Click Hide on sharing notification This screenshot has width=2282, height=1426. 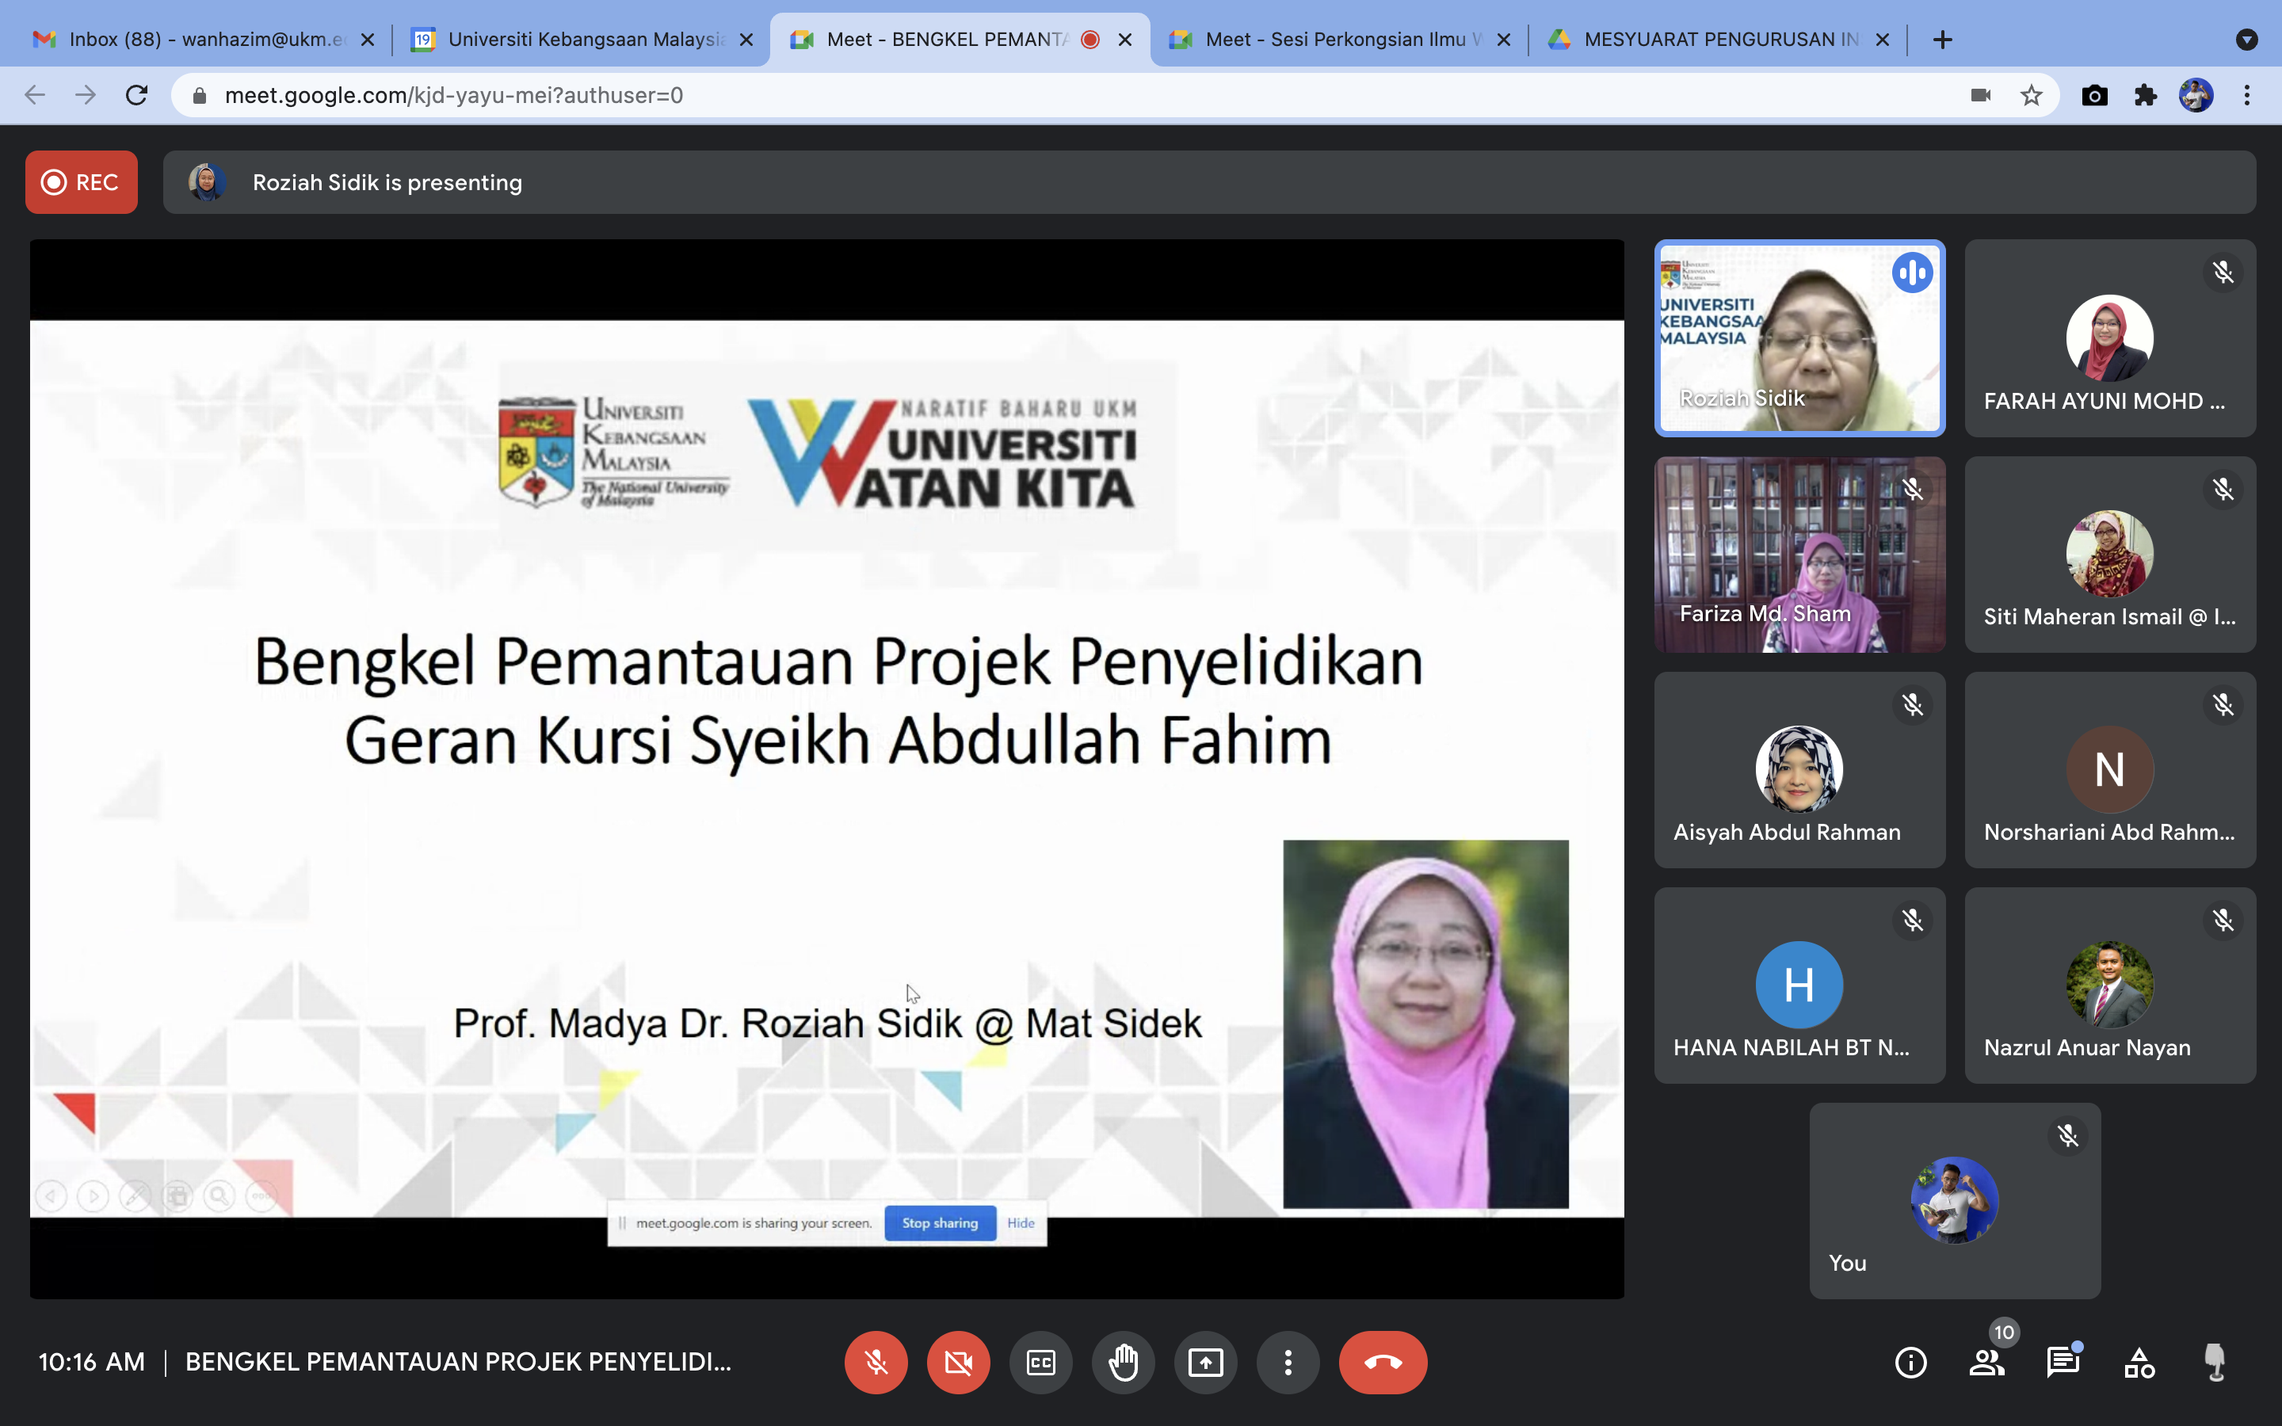point(1021,1223)
